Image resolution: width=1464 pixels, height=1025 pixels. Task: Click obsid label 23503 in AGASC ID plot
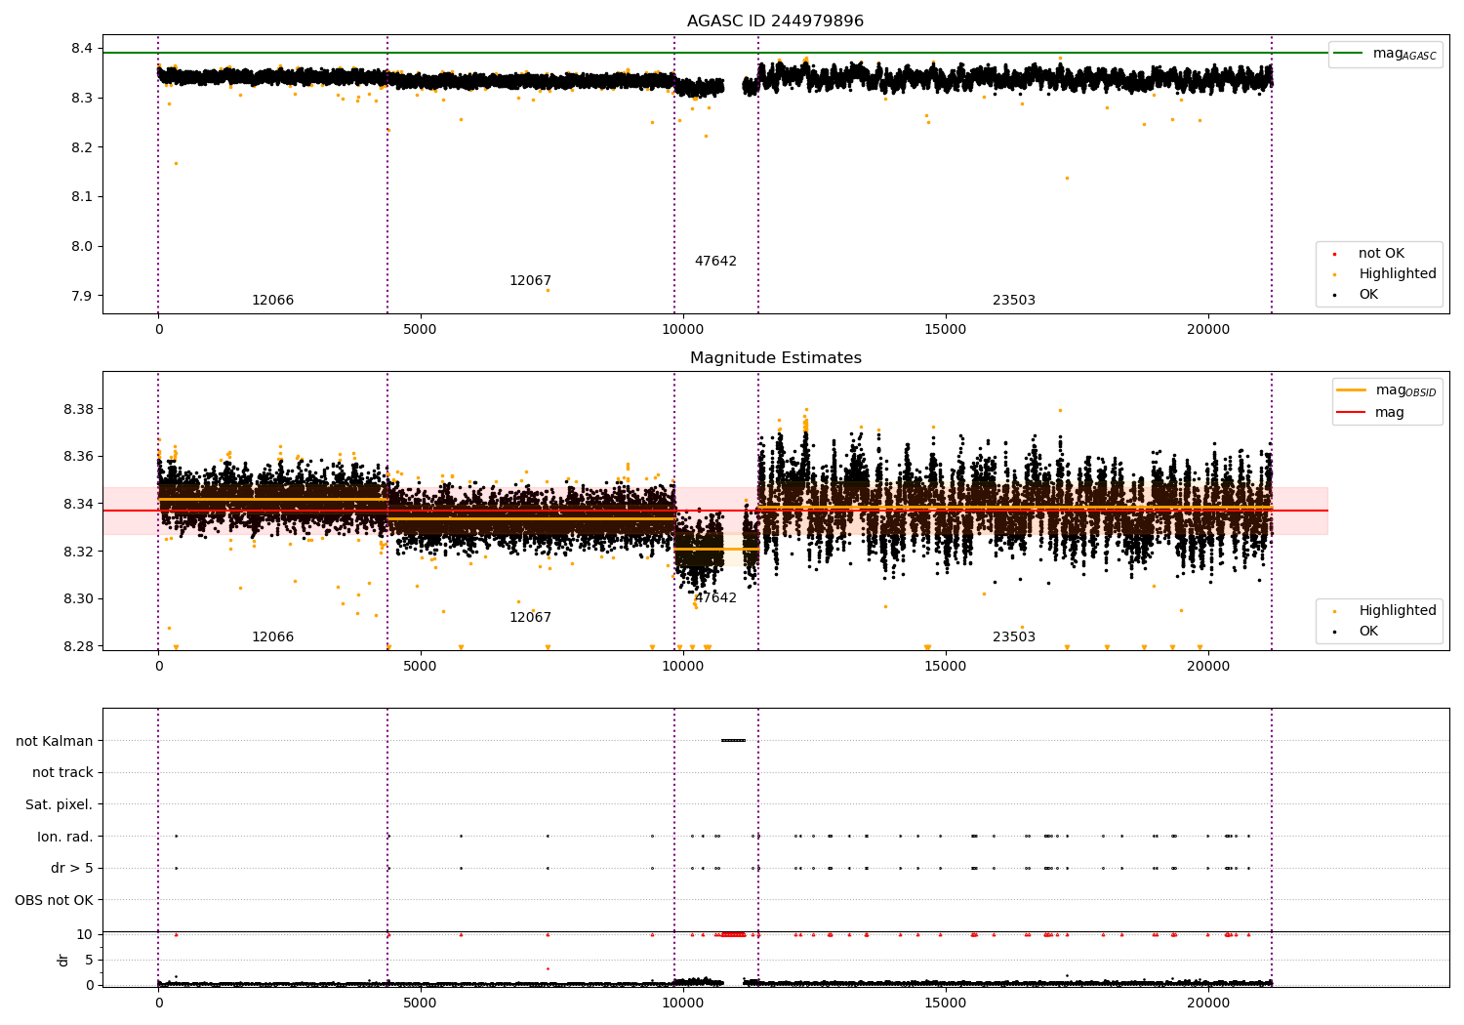tap(1014, 301)
